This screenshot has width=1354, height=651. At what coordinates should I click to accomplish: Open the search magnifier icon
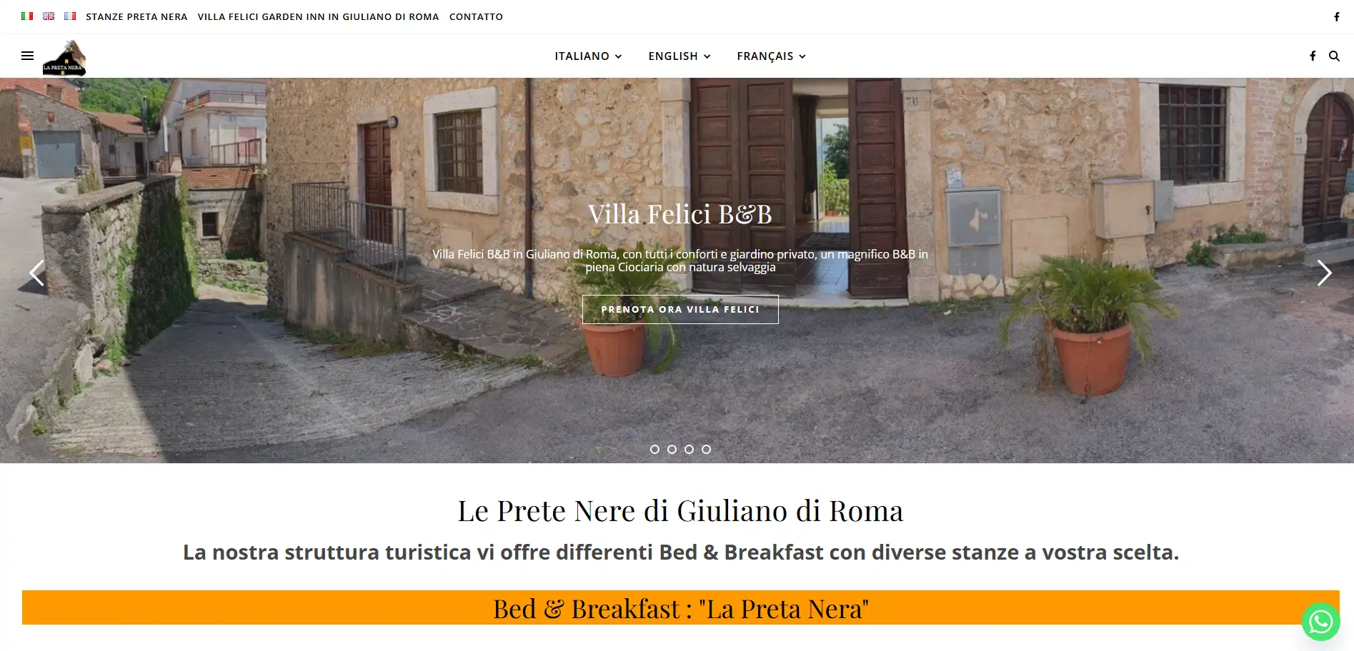[1334, 56]
